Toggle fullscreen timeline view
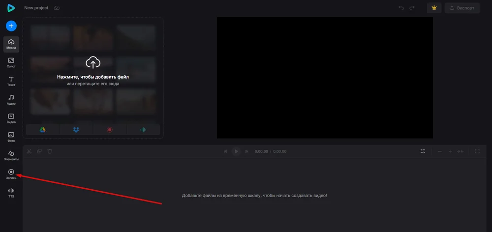 [x=477, y=151]
